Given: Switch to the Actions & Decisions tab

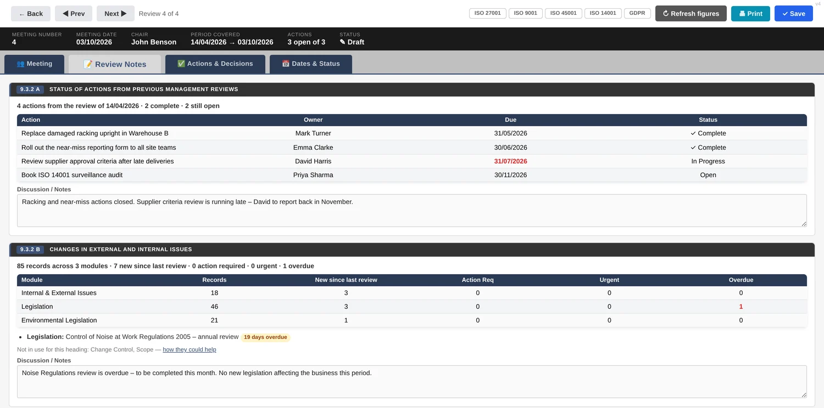Looking at the screenshot, I should click(215, 64).
